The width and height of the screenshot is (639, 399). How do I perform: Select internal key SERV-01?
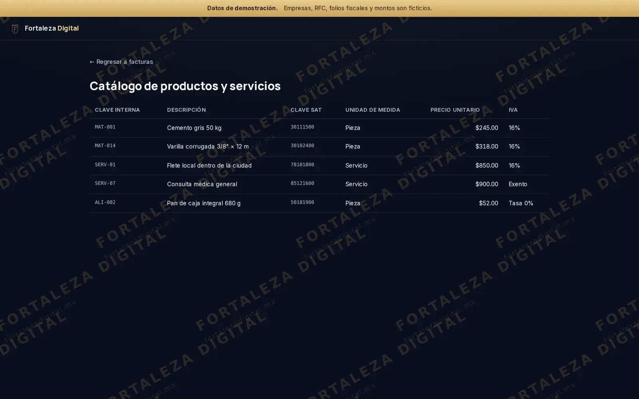pos(105,164)
